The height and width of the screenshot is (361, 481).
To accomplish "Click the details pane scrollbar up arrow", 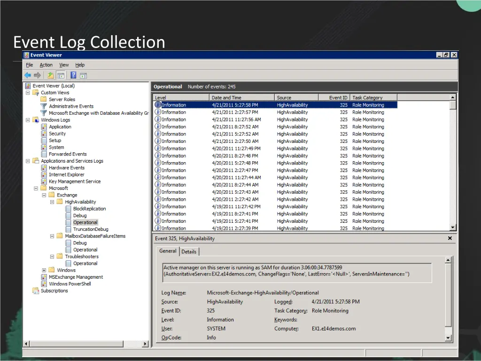I will pyautogui.click(x=448, y=260).
